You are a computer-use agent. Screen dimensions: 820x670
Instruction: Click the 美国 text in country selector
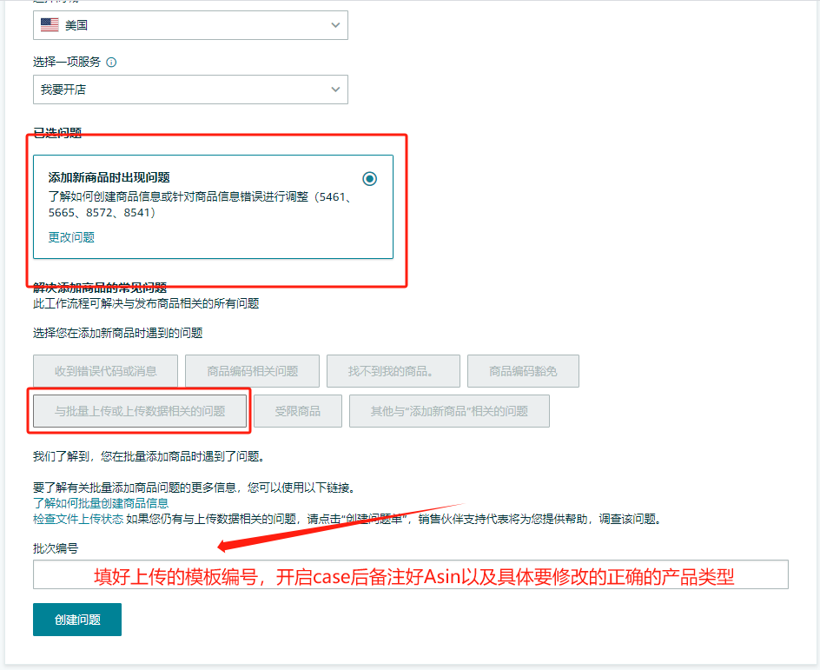click(76, 25)
